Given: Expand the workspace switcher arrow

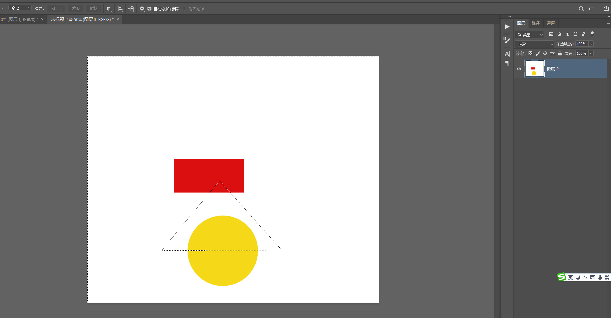Looking at the screenshot, I should [598, 9].
